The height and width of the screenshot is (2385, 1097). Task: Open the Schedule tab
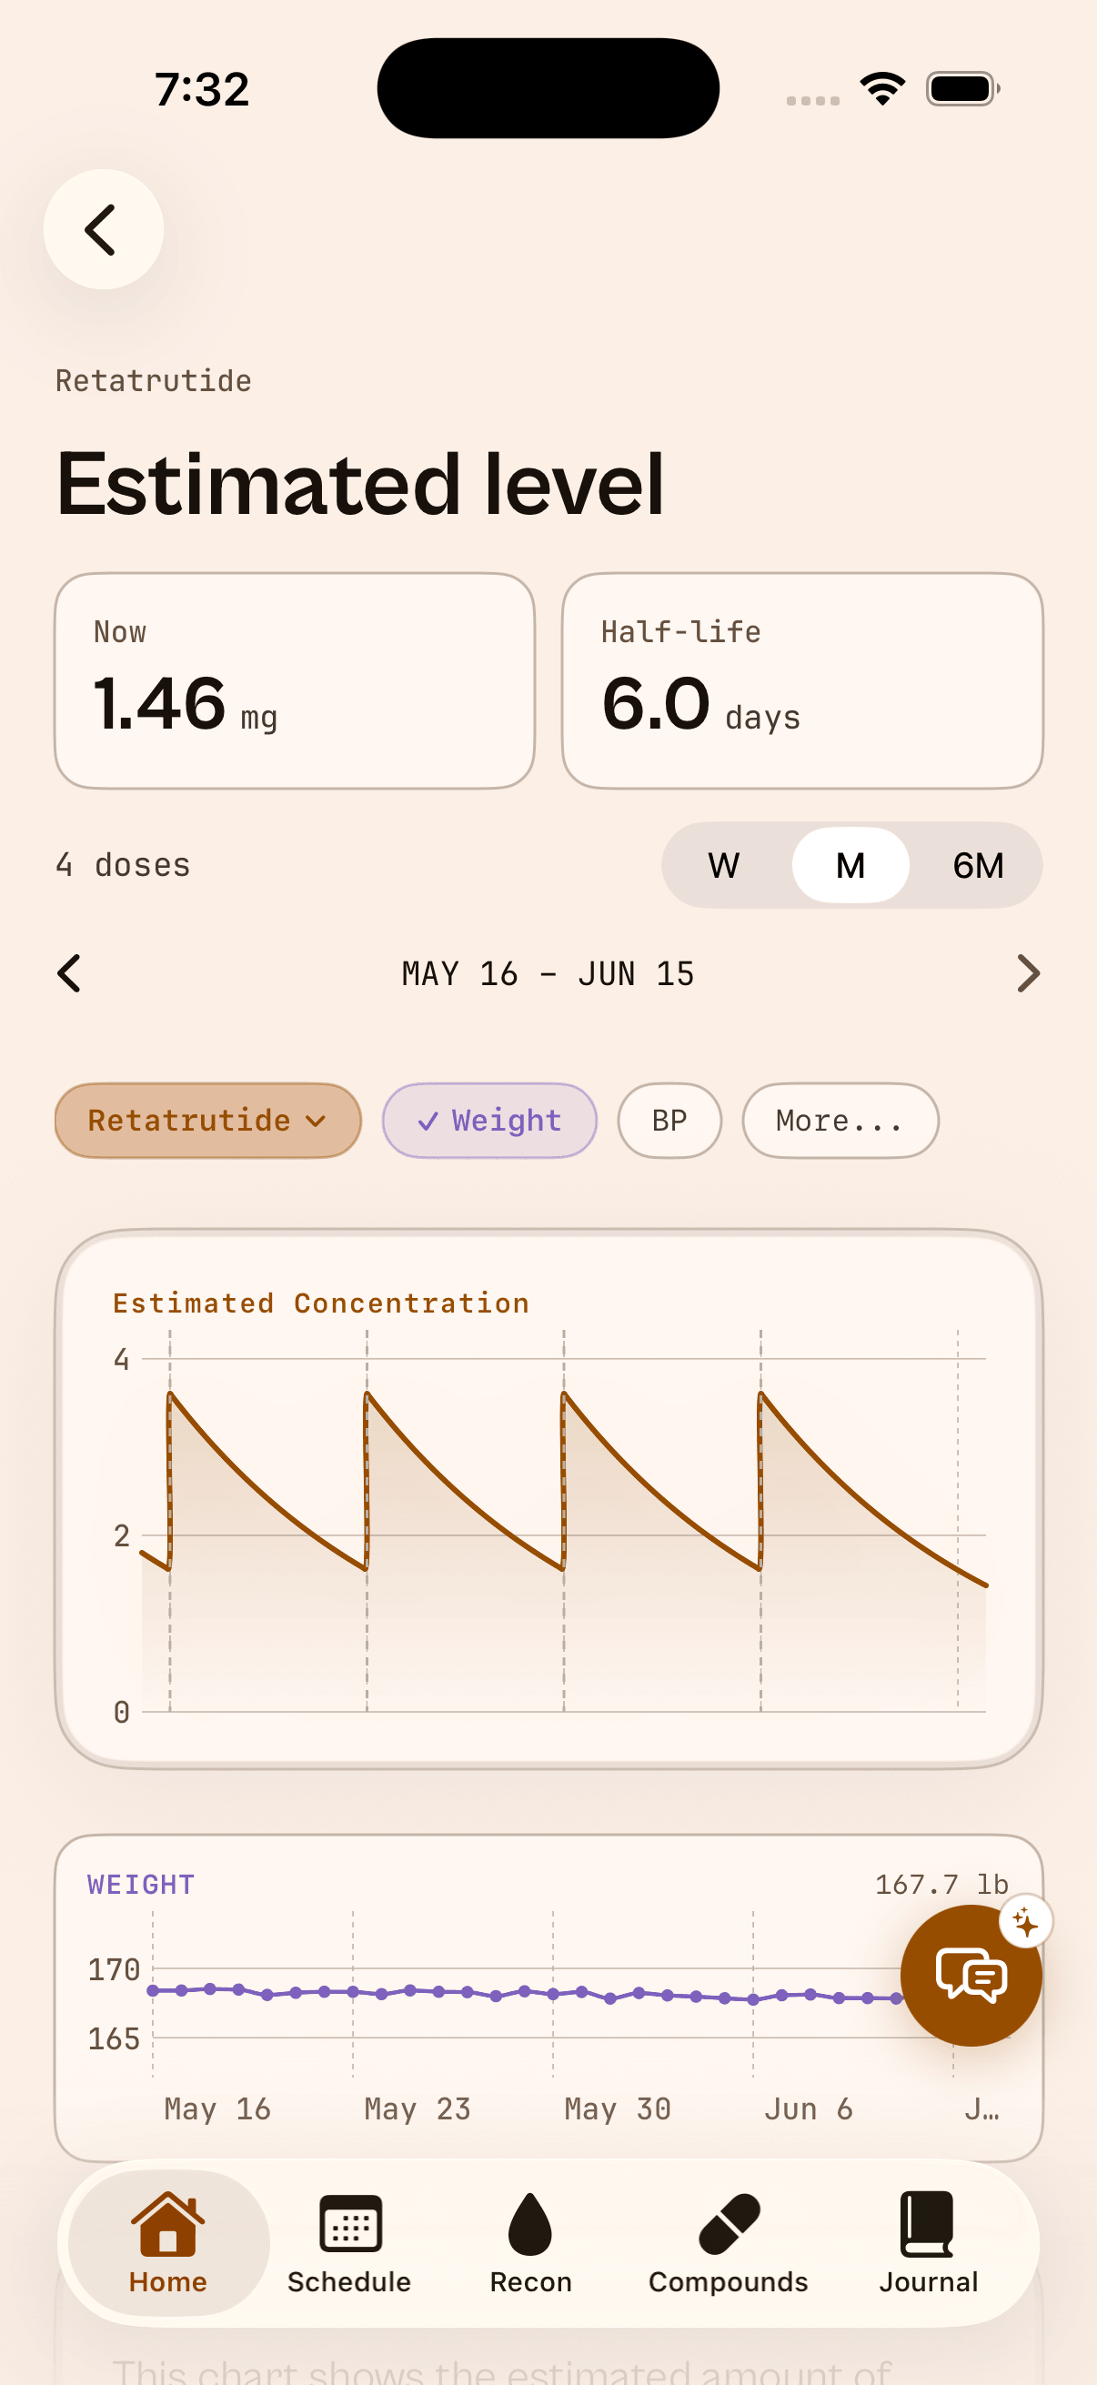tap(349, 2242)
